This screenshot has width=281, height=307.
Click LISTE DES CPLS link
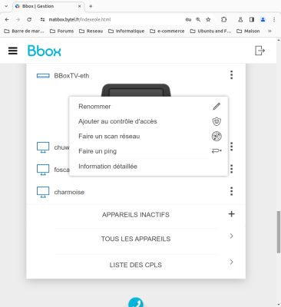[136, 265]
